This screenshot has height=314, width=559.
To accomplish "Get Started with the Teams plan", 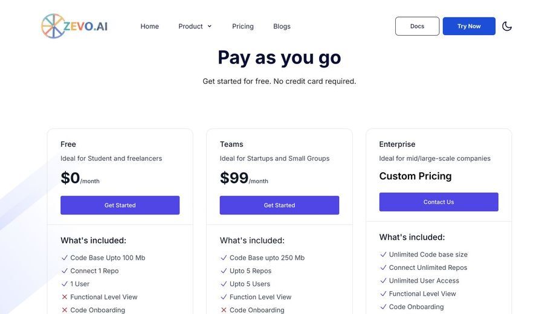I will [x=279, y=205].
